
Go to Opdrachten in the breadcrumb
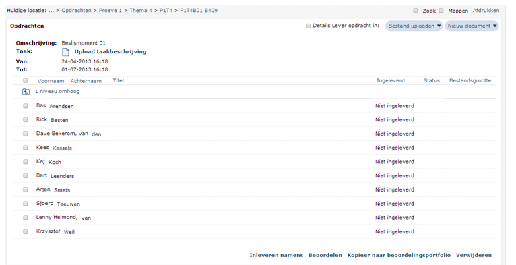coord(76,11)
